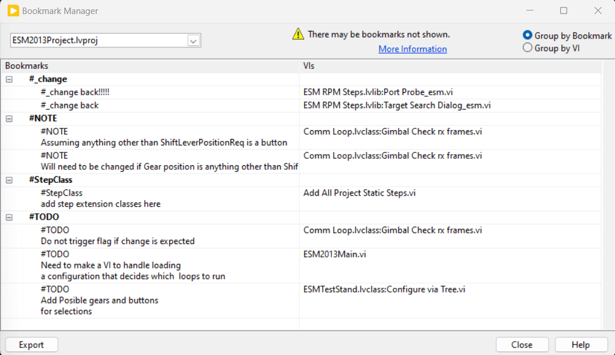Screen dimensions: 615x355
Task: Click the Bookmark Manager app icon
Action: (13, 11)
